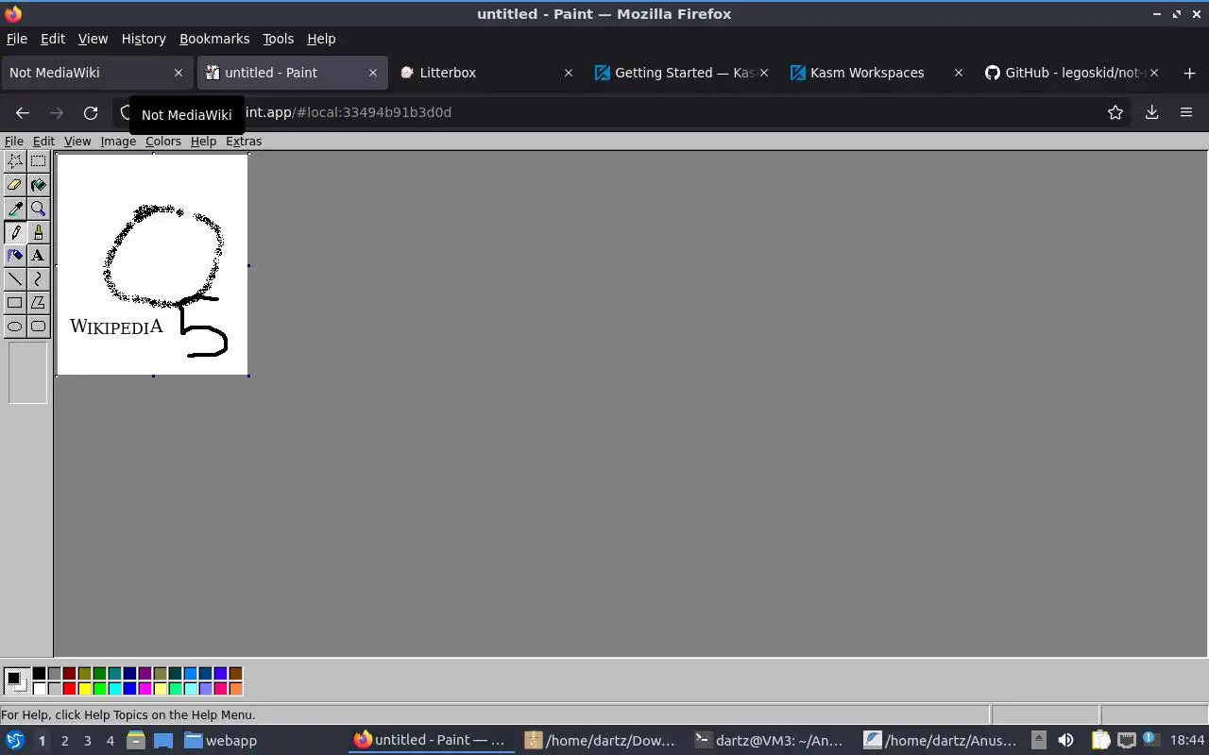Click Firefox reload page button
Screen dimensions: 1209x755
click(x=91, y=112)
